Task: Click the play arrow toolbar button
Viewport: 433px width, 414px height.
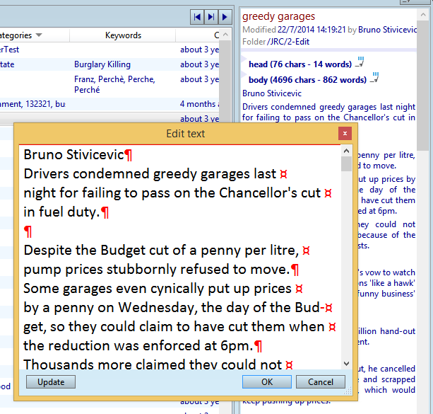Action: [225, 17]
